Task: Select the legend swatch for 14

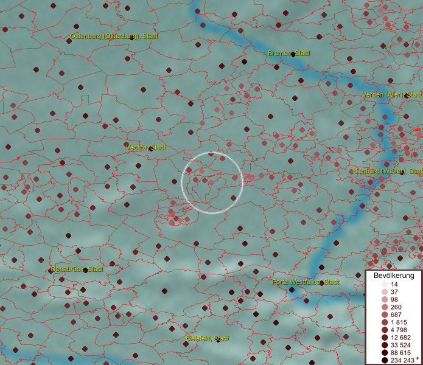Action: click(x=385, y=284)
